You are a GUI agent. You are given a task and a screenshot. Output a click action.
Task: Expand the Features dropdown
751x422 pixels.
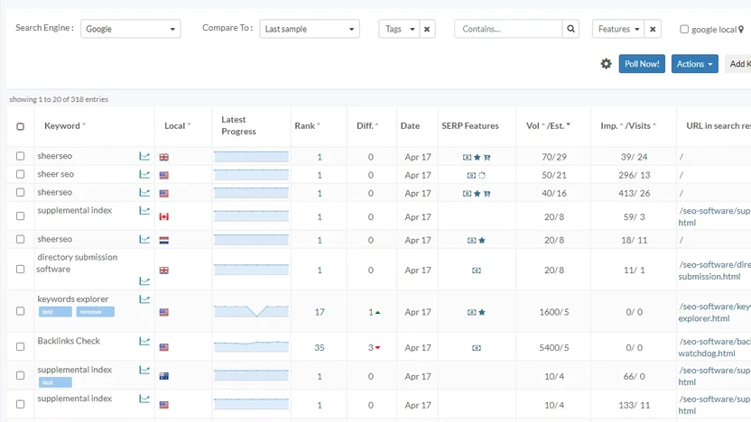pos(617,29)
